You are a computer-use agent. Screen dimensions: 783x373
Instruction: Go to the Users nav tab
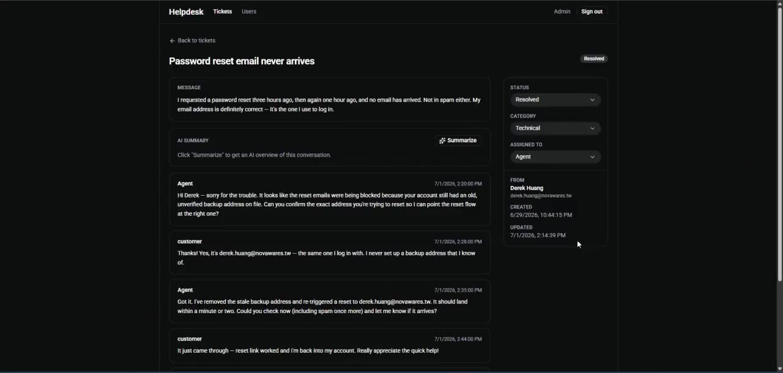[x=249, y=12]
